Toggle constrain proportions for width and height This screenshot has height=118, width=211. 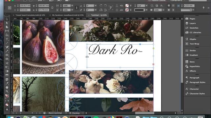point(52,8)
